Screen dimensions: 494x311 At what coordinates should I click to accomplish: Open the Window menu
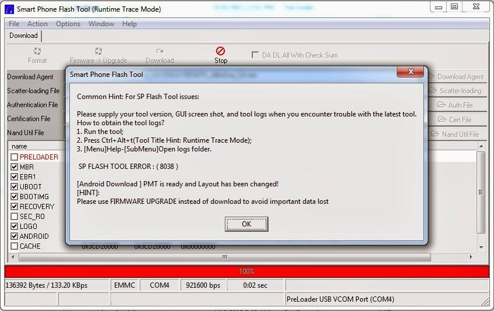click(101, 24)
